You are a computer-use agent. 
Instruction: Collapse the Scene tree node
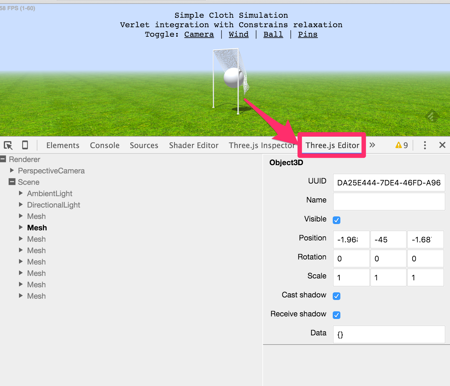click(12, 182)
